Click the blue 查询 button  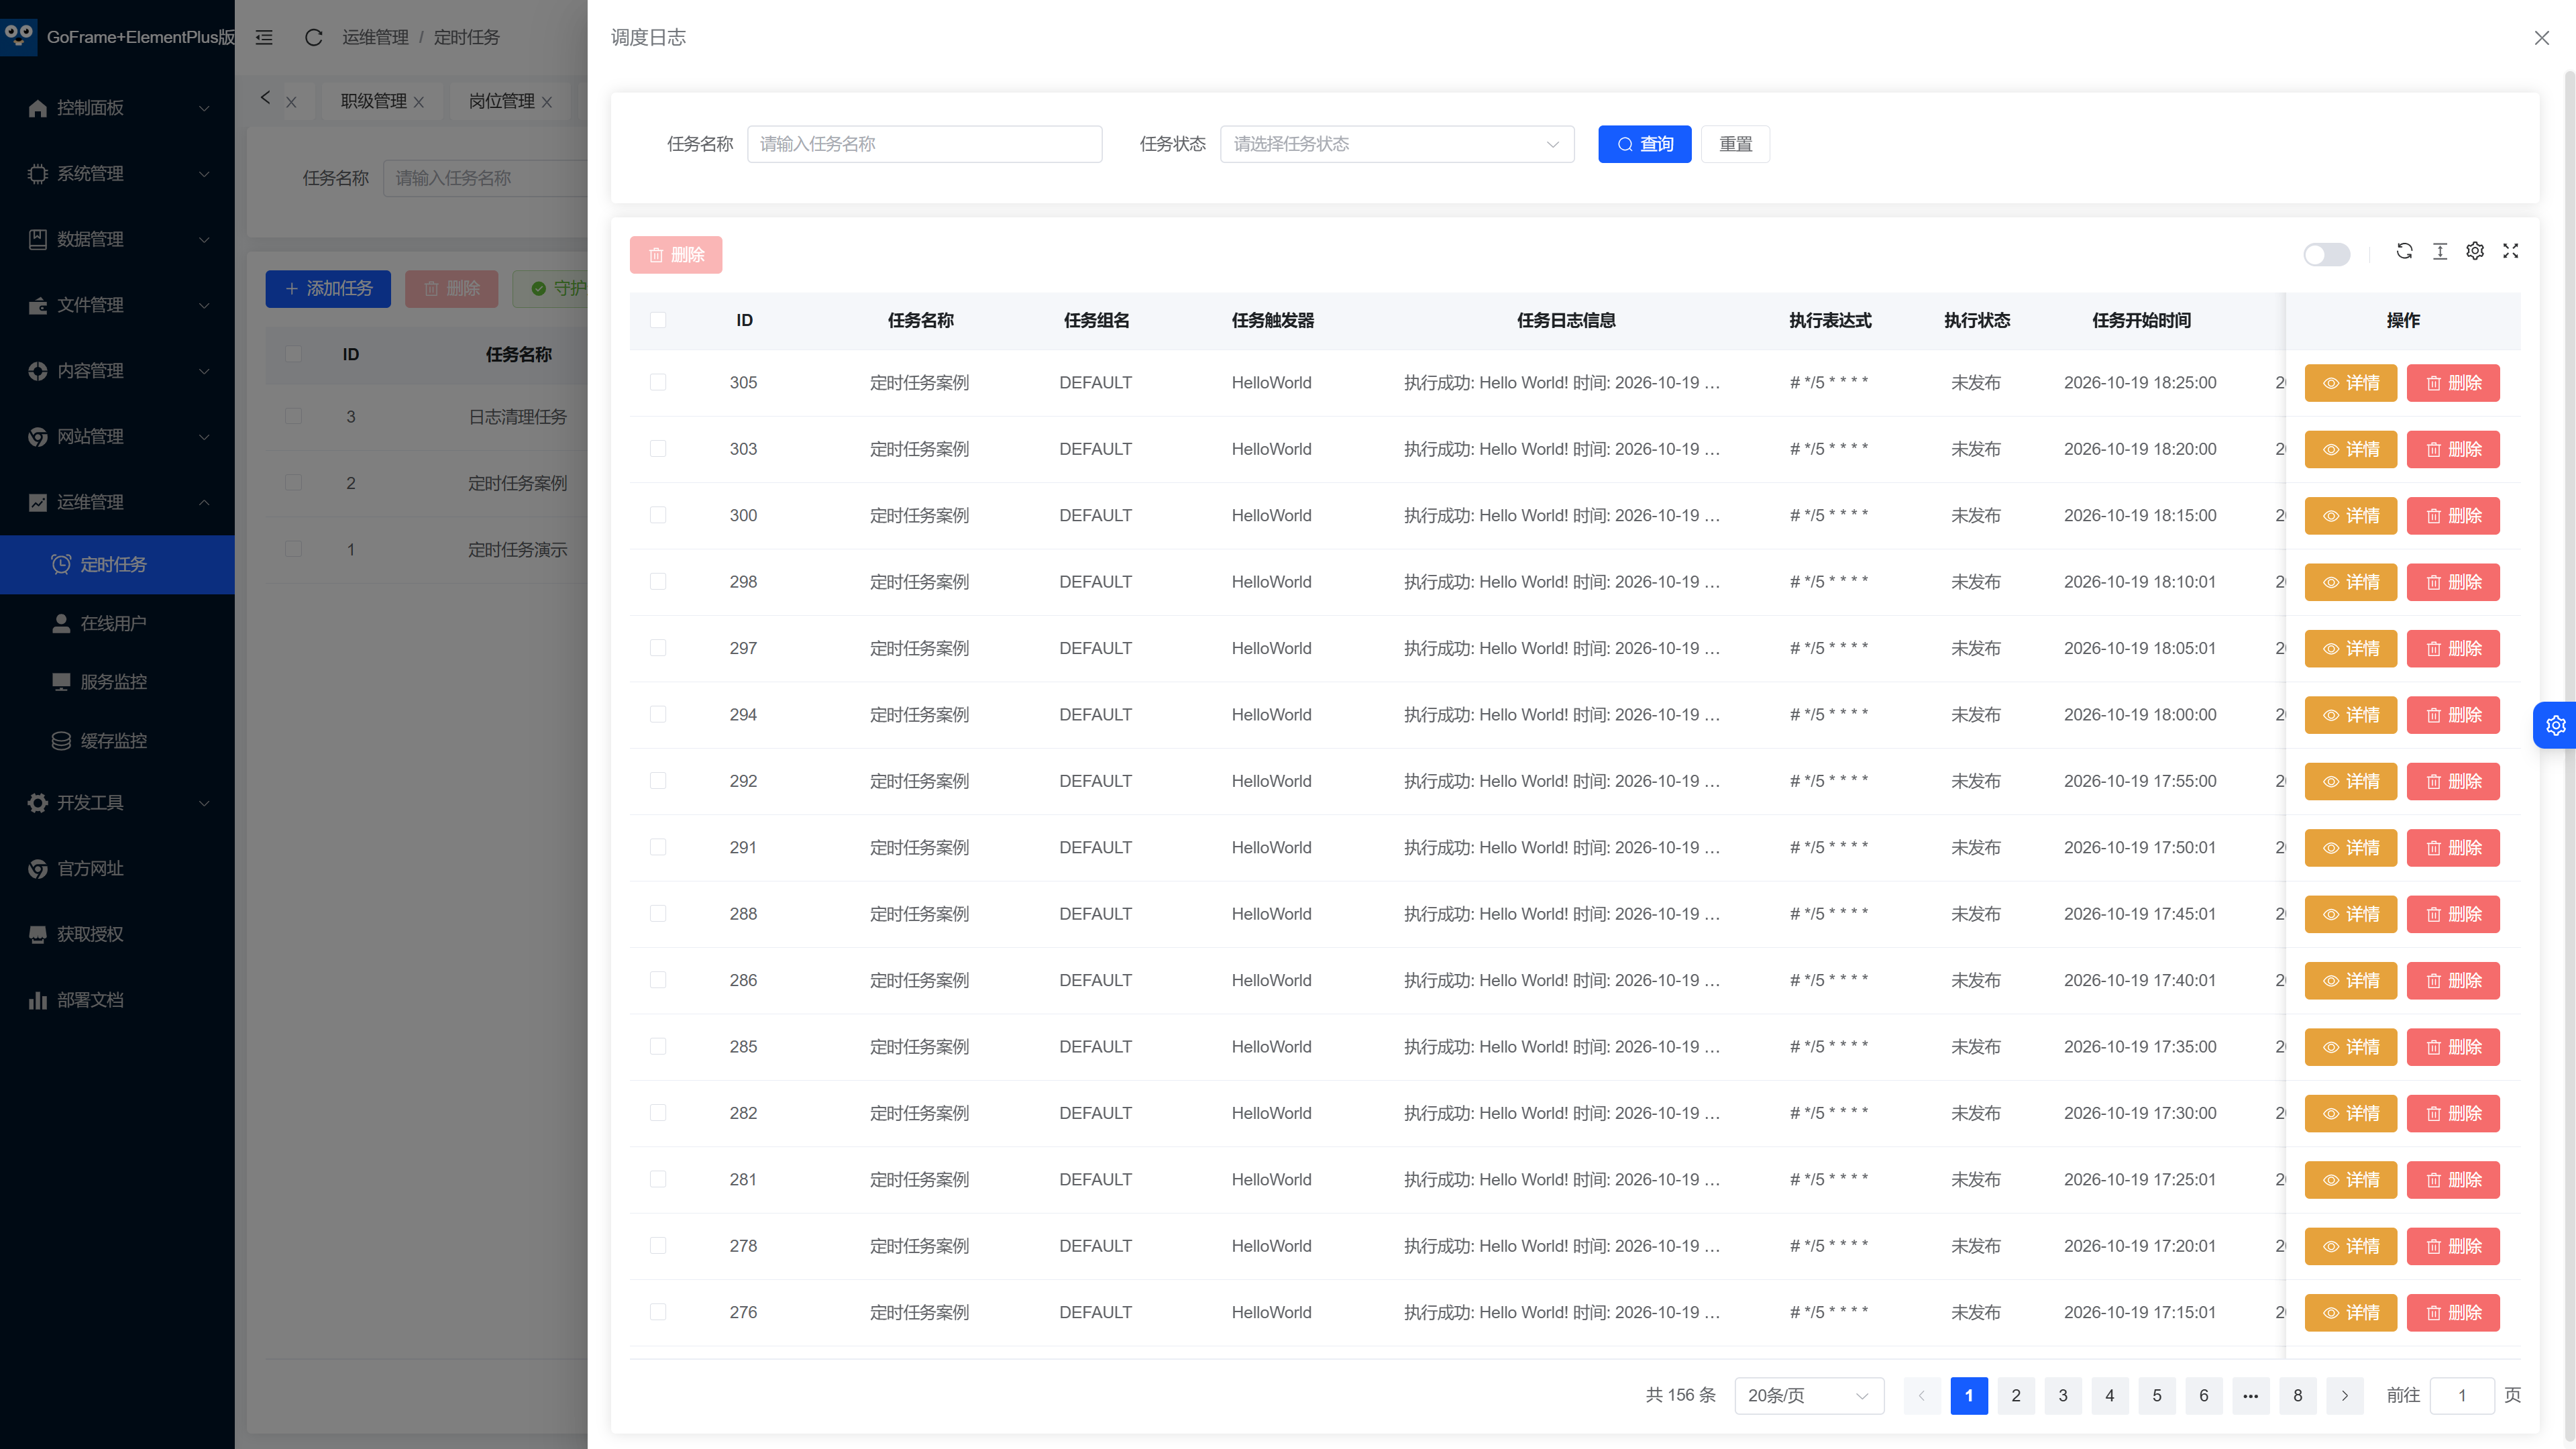click(x=1644, y=144)
